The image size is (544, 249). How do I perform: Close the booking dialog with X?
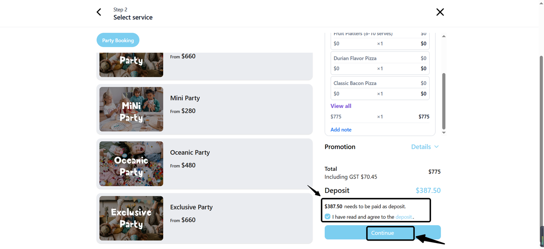[440, 12]
